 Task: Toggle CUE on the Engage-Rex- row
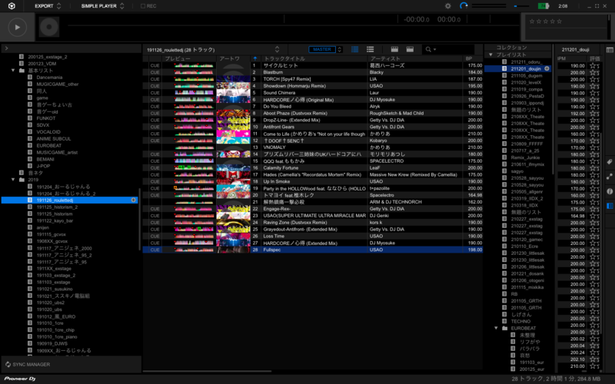[155, 209]
